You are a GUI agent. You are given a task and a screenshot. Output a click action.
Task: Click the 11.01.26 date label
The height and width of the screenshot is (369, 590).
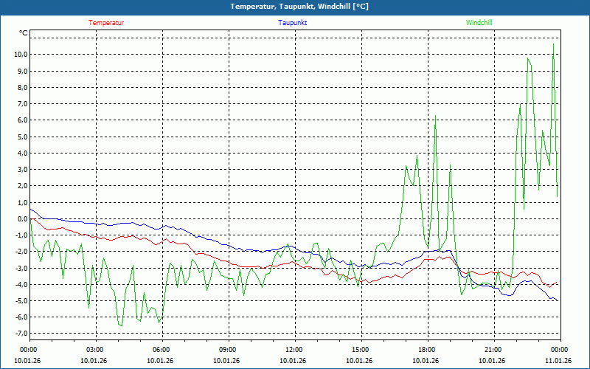558,361
